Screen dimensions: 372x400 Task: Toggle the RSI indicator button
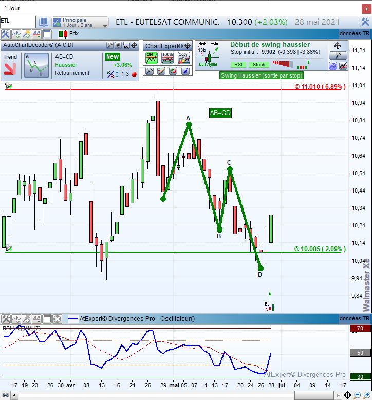[x=238, y=65]
